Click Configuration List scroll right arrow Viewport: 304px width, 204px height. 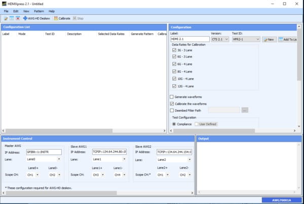pyautogui.click(x=164, y=130)
